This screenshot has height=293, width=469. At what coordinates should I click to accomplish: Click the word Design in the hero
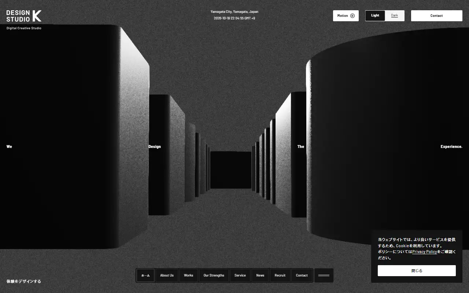click(x=155, y=146)
